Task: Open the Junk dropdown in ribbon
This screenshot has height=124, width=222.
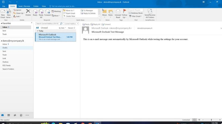Action: pyautogui.click(x=17, y=16)
